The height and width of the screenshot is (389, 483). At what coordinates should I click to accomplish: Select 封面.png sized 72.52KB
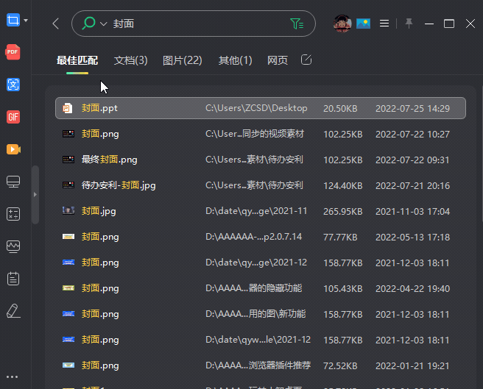coord(261,365)
